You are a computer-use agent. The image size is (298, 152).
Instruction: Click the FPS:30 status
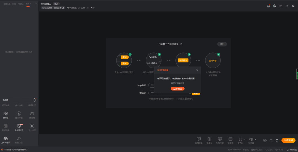pyautogui.click(x=246, y=150)
